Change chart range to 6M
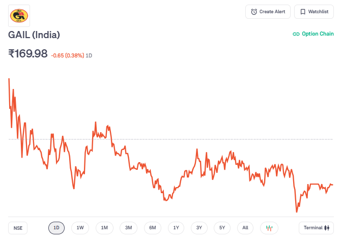Screen dimensions: 342x243 point(152,228)
